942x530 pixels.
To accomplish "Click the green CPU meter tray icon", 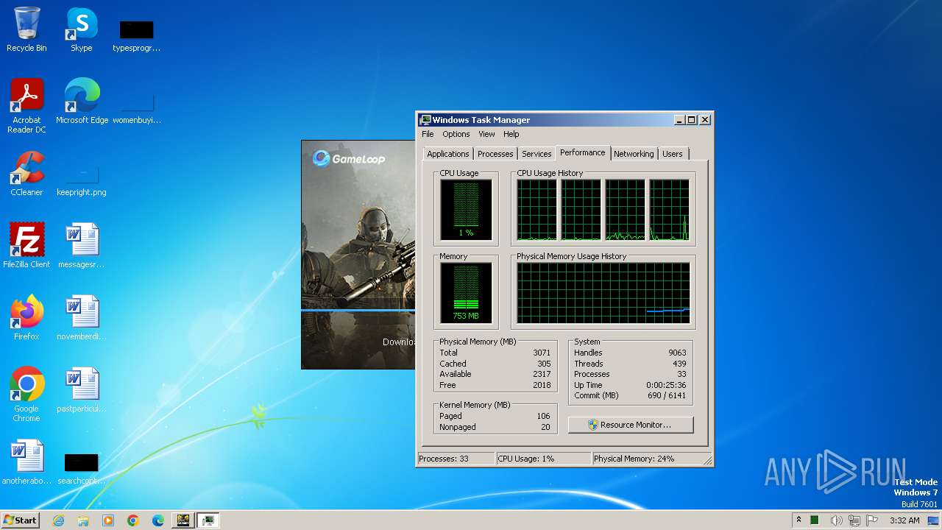I will click(x=815, y=520).
